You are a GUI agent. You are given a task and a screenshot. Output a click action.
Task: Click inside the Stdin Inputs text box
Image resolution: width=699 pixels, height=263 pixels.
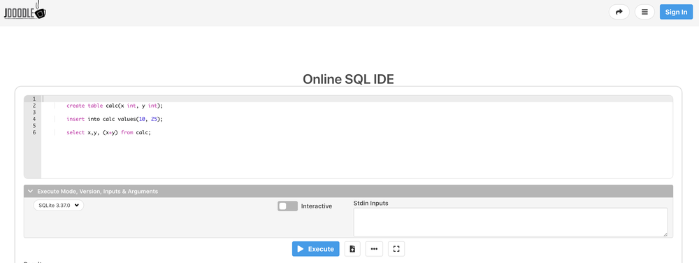click(x=510, y=222)
